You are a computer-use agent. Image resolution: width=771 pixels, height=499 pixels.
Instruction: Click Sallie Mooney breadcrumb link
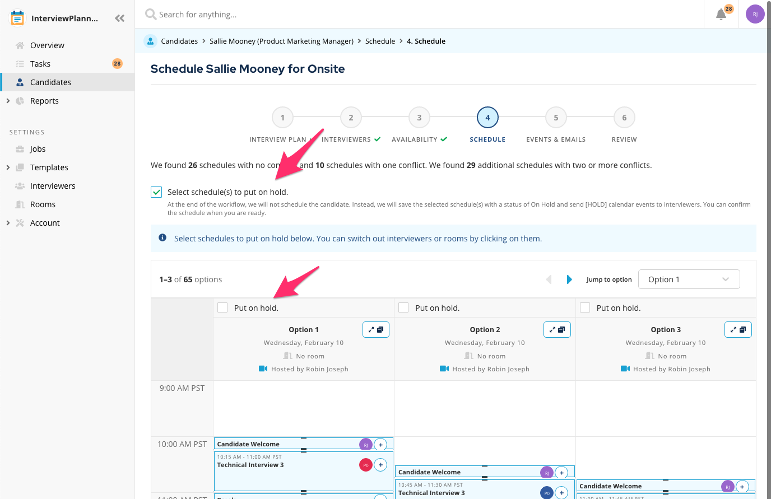(281, 41)
